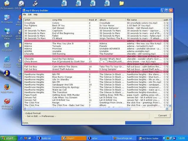
Task: Open the File menu
Action: pyautogui.click(x=24, y=14)
